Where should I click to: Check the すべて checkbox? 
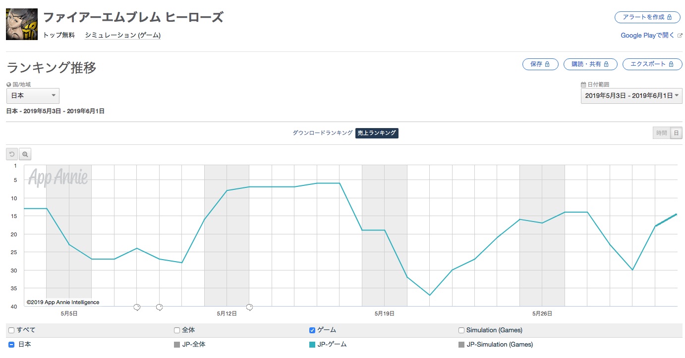11,330
